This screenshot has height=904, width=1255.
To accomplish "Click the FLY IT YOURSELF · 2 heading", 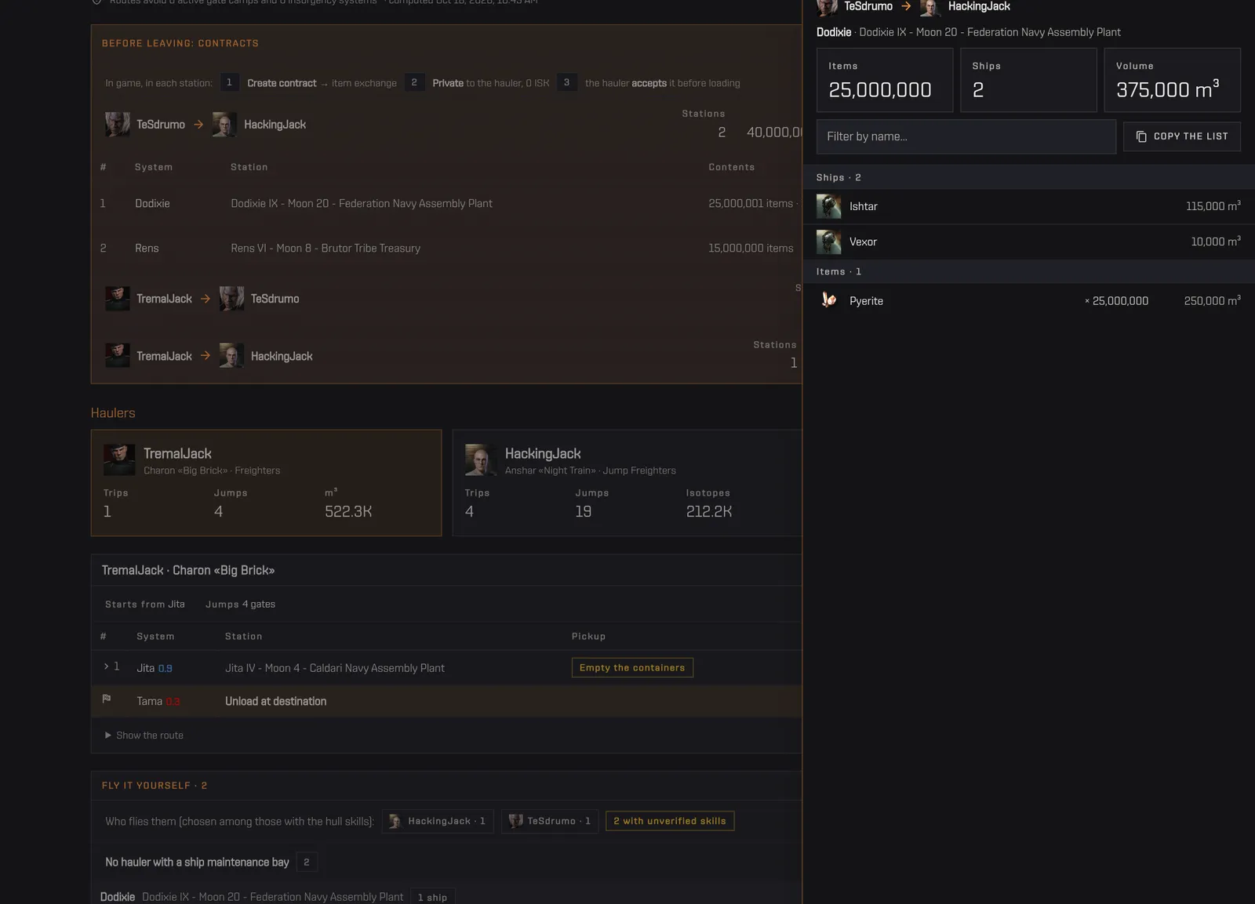I will [x=155, y=786].
